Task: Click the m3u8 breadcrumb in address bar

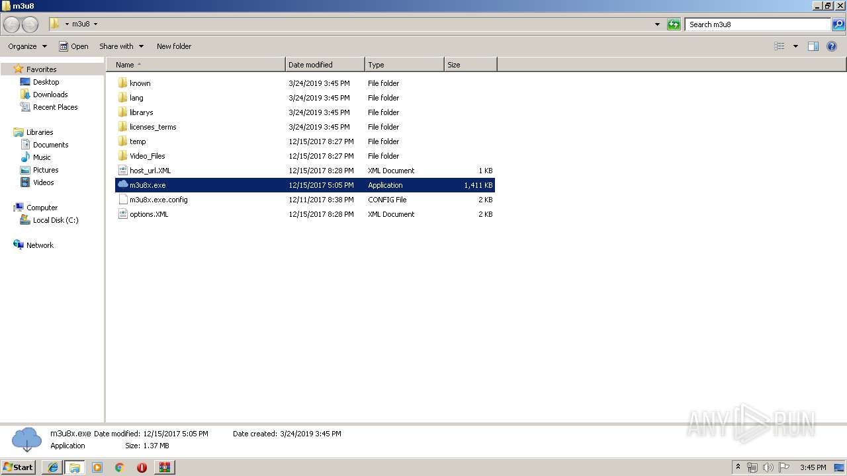Action: 81,24
